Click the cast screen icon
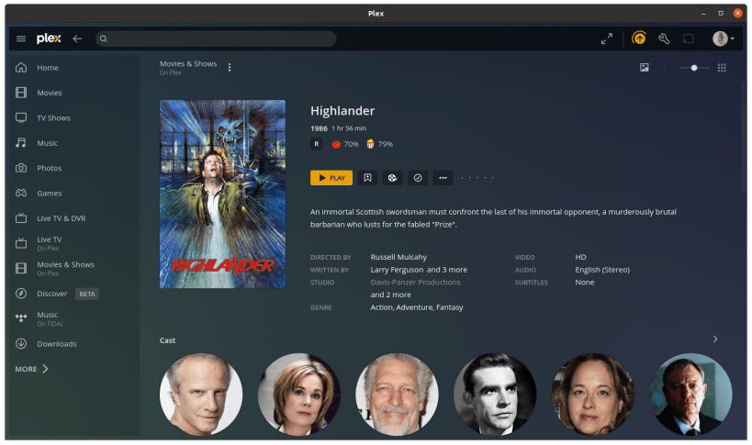Viewport: 752px width, 445px height. point(689,39)
